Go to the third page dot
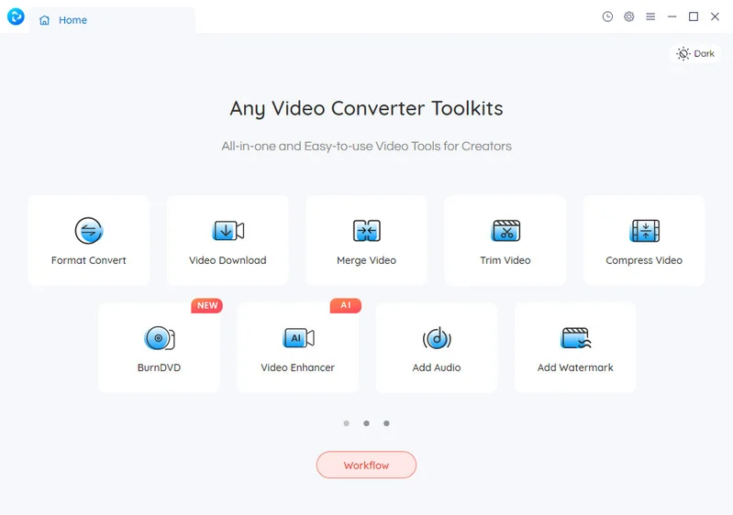Screen dimensions: 733x515 [x=386, y=423]
